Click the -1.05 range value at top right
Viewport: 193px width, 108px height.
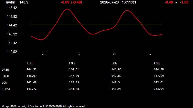(184, 2)
